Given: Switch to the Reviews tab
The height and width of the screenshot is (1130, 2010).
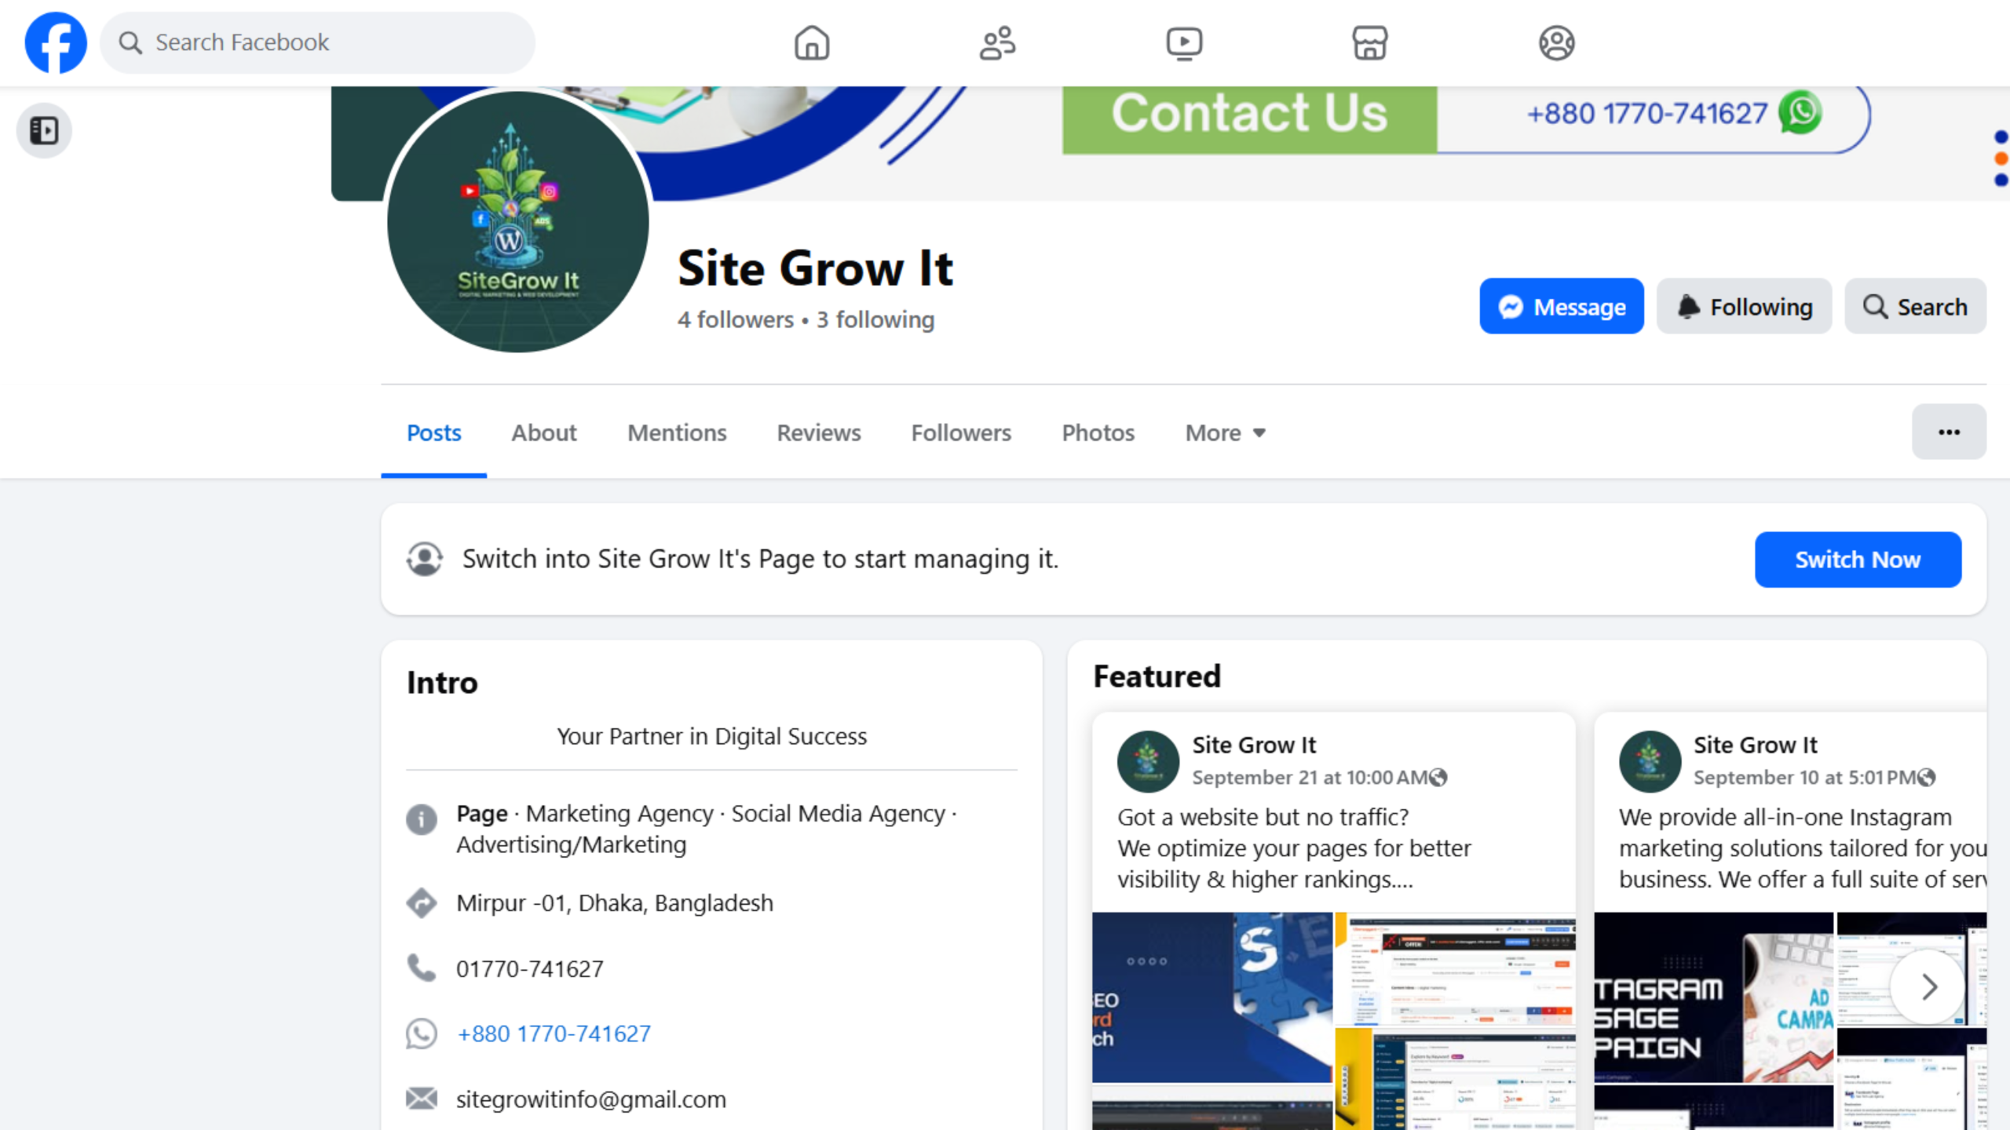Looking at the screenshot, I should pos(818,432).
